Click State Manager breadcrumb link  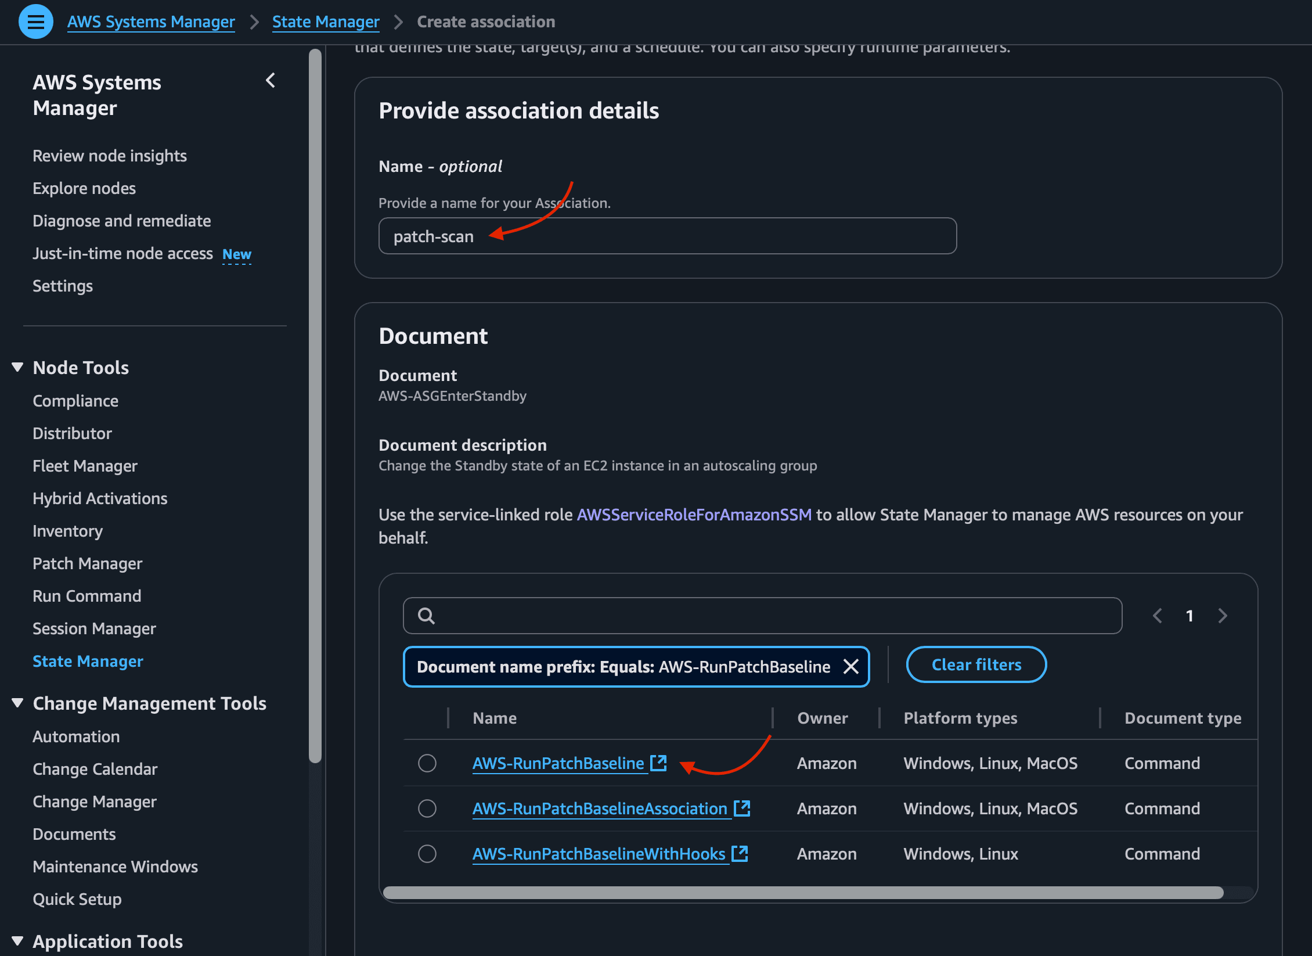(326, 22)
